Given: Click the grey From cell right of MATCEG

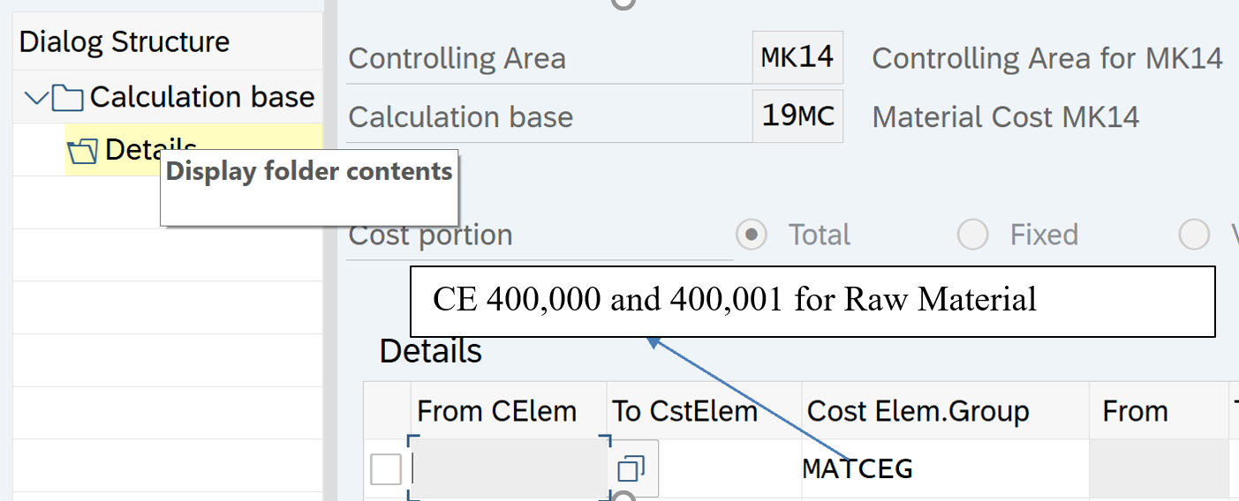Looking at the screenshot, I should 1158,468.
